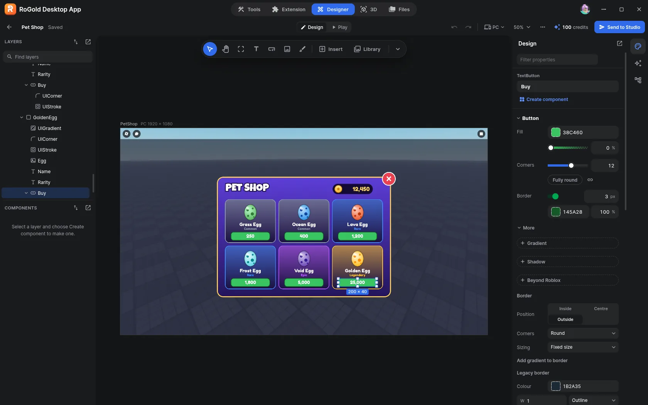
Task: Open the PC device dropdown
Action: [494, 27]
